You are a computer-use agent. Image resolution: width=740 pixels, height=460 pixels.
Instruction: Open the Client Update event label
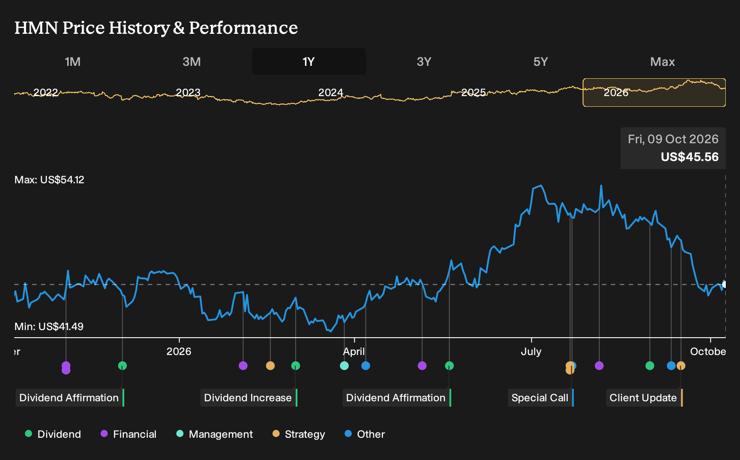click(x=644, y=398)
